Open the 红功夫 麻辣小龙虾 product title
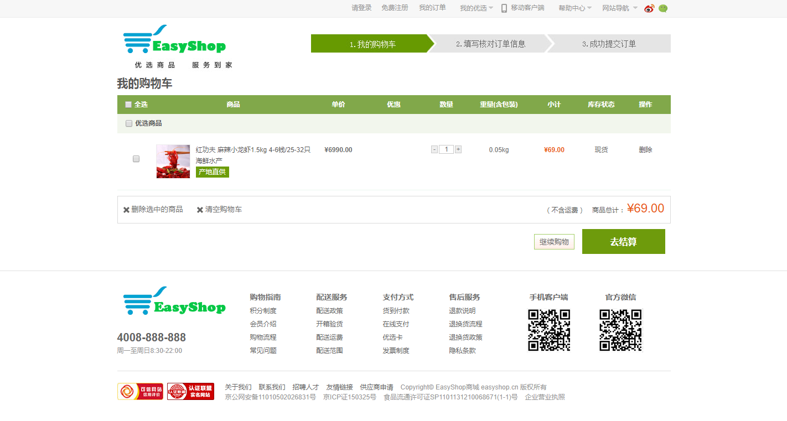Screen dimensions: 787x421 [x=253, y=155]
